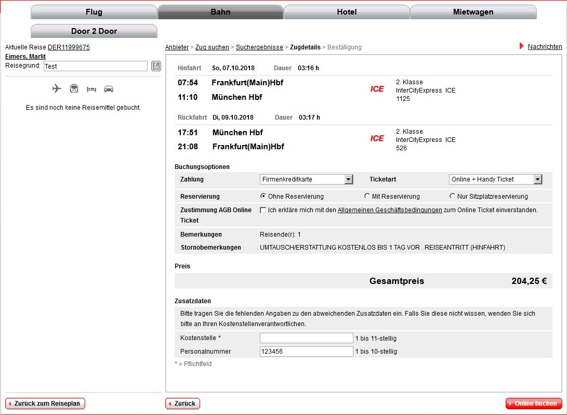Go to Anbieter breadcrumb step
The image size is (567, 415).
(x=177, y=47)
